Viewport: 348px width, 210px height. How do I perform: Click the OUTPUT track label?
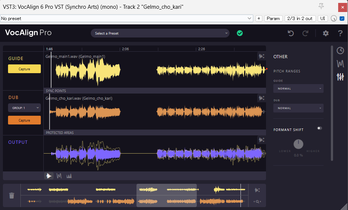point(18,142)
